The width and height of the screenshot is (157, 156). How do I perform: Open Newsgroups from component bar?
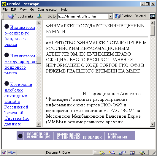[122, 153]
